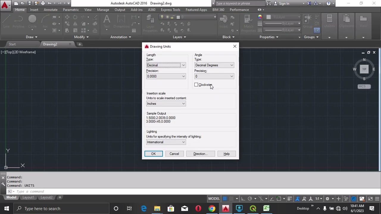Open the Parametric ribbon tab

point(71,10)
